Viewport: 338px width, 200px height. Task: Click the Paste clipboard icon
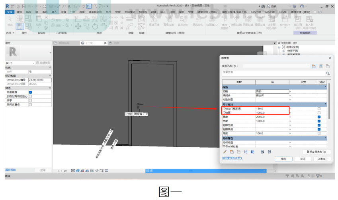click(39, 19)
